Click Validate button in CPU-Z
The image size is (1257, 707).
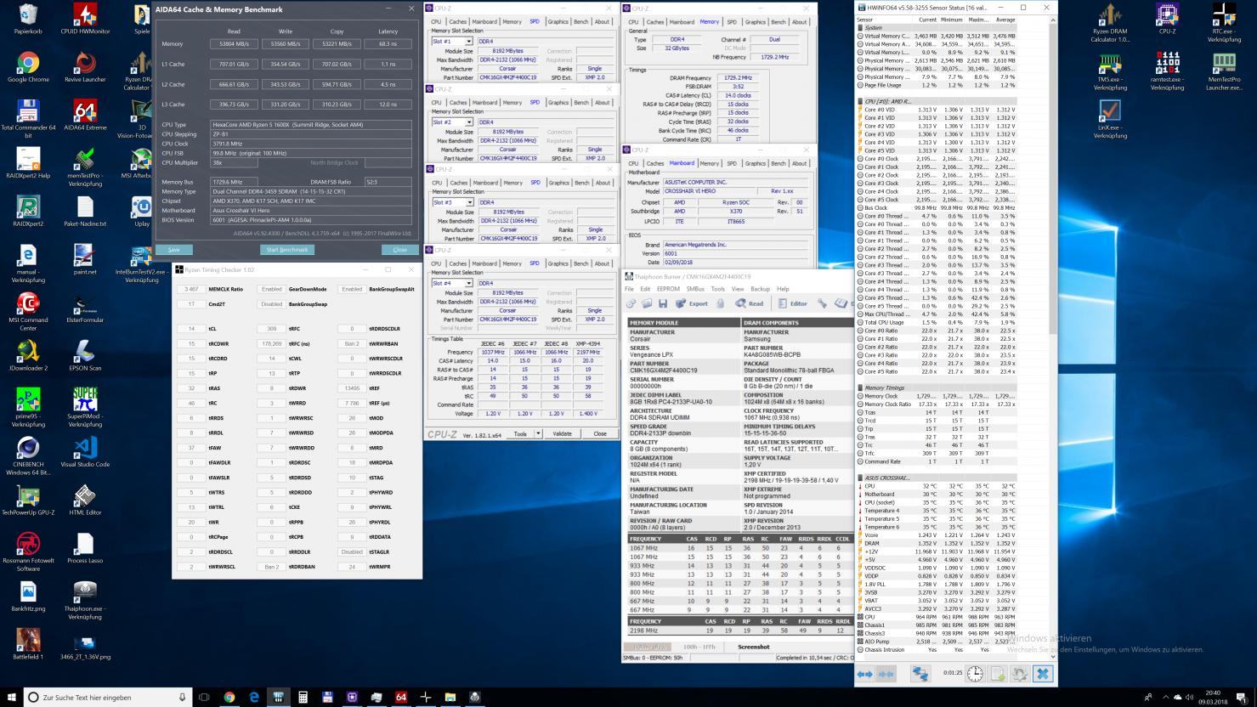pos(563,433)
